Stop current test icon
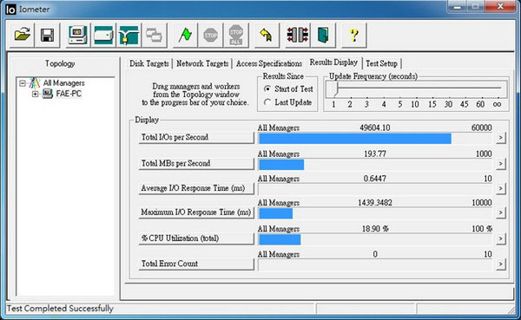521x320 pixels. tap(211, 35)
